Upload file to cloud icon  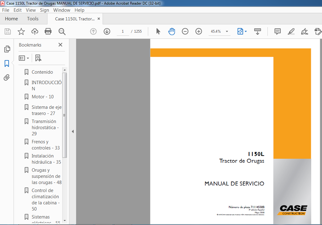(35, 31)
